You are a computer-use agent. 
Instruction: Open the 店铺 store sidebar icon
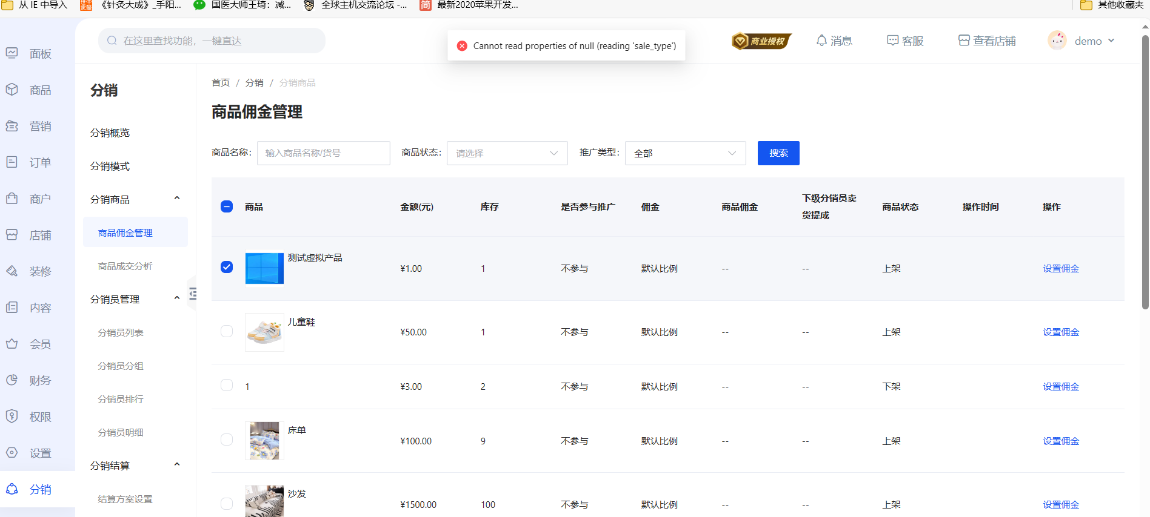coord(12,235)
